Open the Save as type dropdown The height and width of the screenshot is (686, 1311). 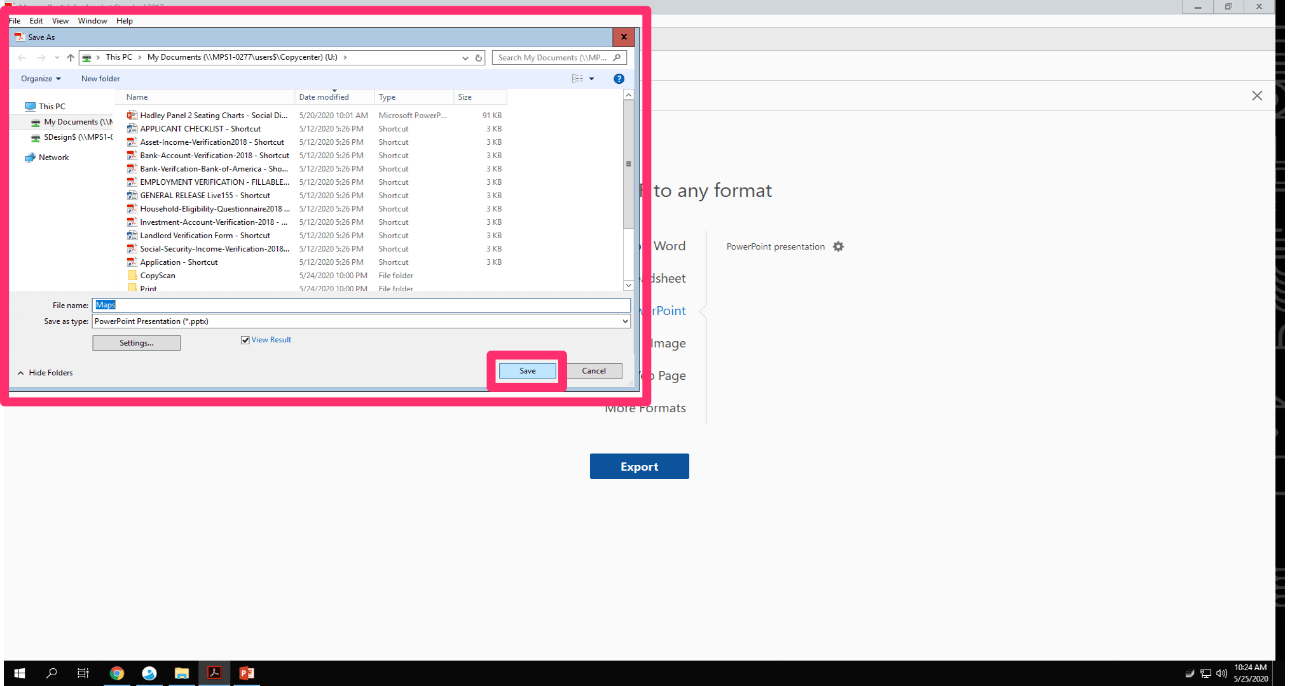pyautogui.click(x=624, y=321)
